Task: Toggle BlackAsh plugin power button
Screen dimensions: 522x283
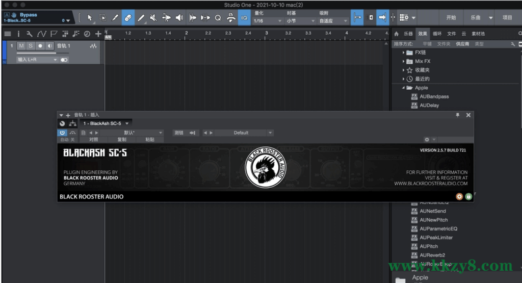Action: pos(62,133)
